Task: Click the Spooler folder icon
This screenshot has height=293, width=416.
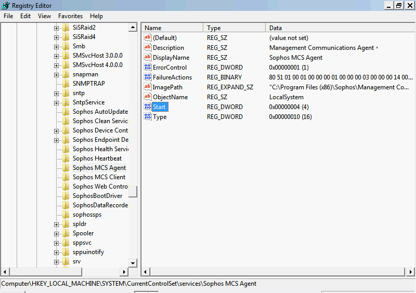Action: tap(66, 233)
